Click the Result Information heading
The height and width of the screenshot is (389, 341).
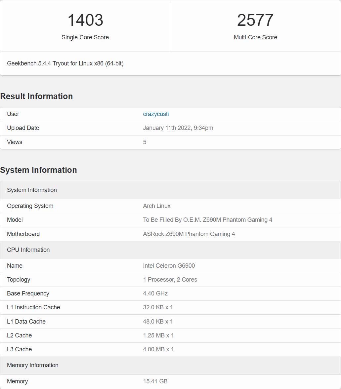[x=37, y=96]
